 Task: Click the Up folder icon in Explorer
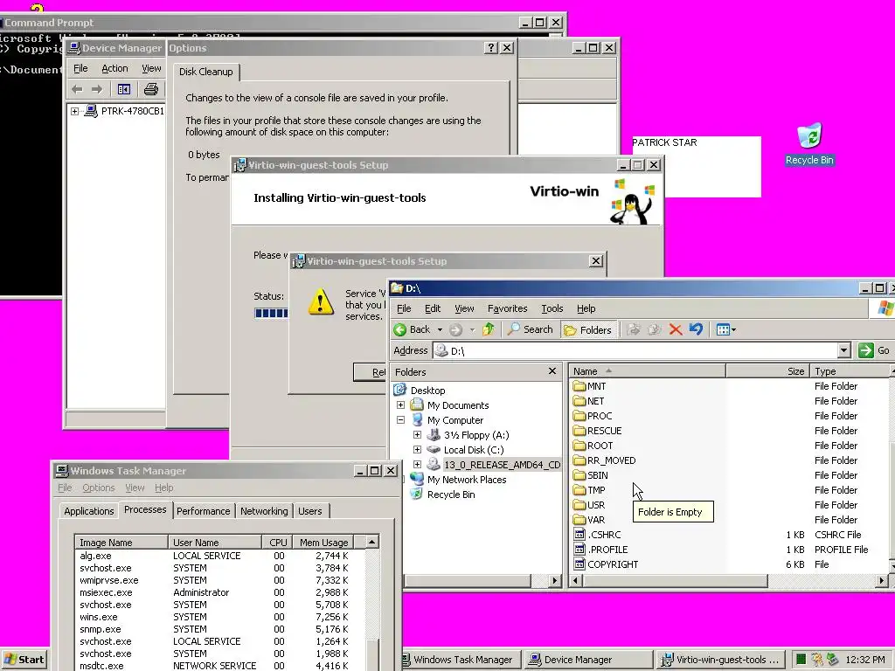point(489,329)
